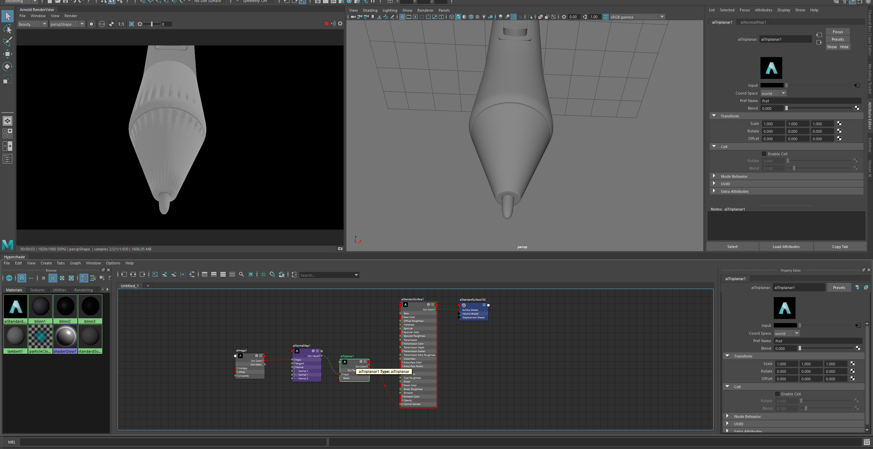Open Textures tab in Hypershade browser
This screenshot has width=873, height=449.
click(x=37, y=290)
